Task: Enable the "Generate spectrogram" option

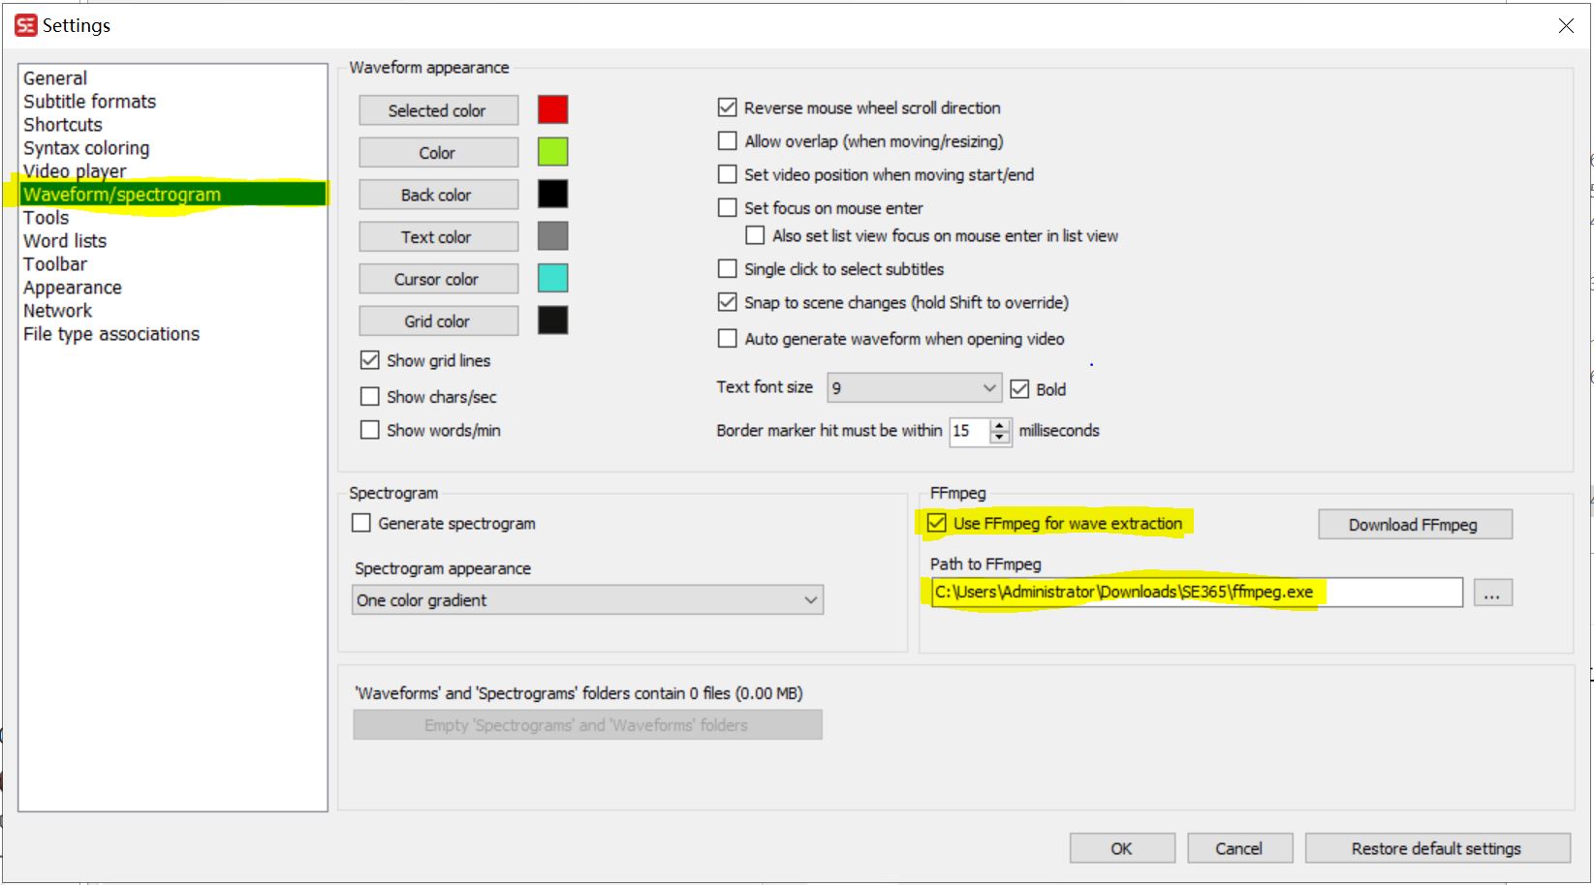Action: [x=360, y=523]
